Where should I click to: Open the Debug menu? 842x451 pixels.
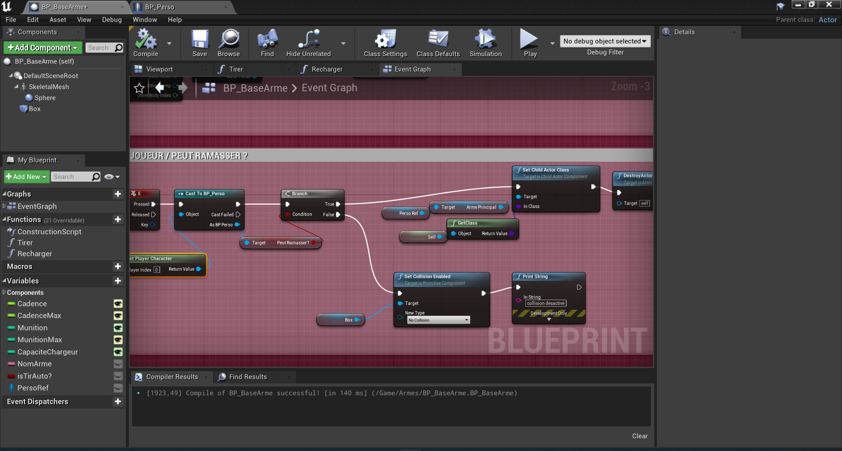tap(112, 20)
